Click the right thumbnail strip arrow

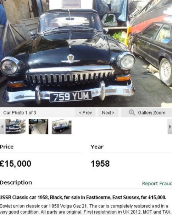(x=170, y=127)
